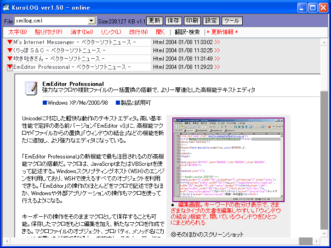Viewport: 331px width, 248px height.
Task: Click vertical scrollbar up arrow
Action: coord(324,42)
